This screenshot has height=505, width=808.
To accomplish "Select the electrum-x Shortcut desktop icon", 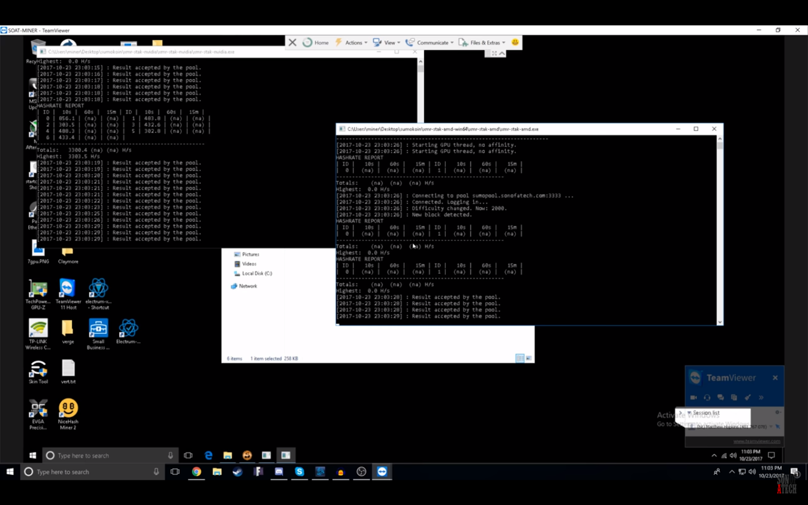I will tap(98, 294).
